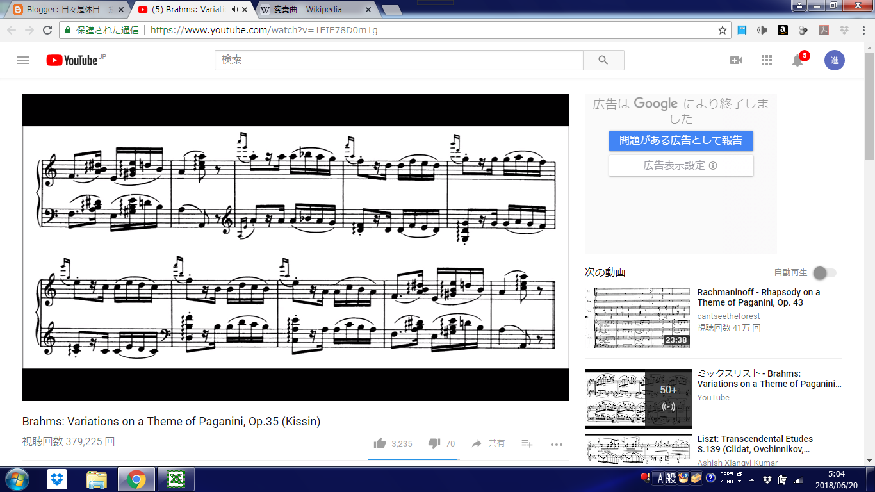875x492 pixels.
Task: Open Liszt: Transcendental Etudes S.139 title
Action: (x=755, y=444)
